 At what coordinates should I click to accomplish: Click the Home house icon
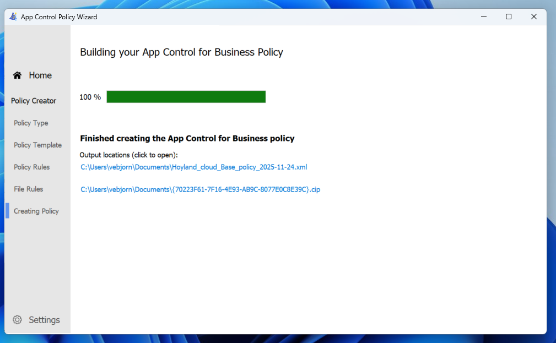pyautogui.click(x=18, y=75)
